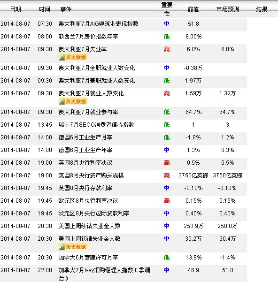
Task: Click previous value 46.9
Action: click(x=193, y=270)
